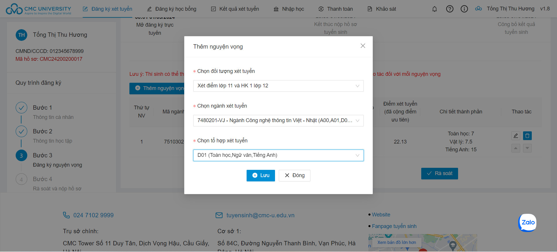This screenshot has height=252, width=557.
Task: Click the Bước 4 step number circle
Action: click(21, 179)
